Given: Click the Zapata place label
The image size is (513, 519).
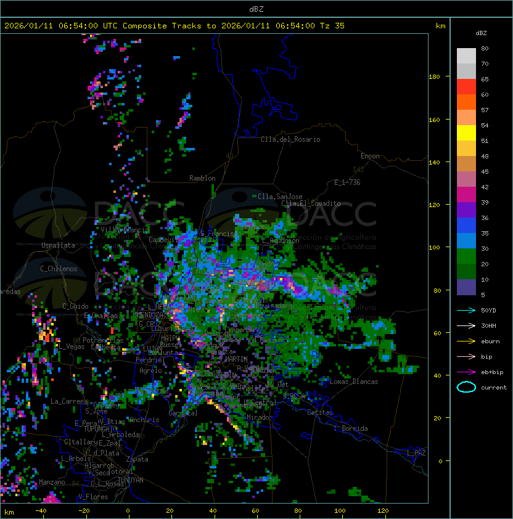Looking at the screenshot, I should click(137, 459).
